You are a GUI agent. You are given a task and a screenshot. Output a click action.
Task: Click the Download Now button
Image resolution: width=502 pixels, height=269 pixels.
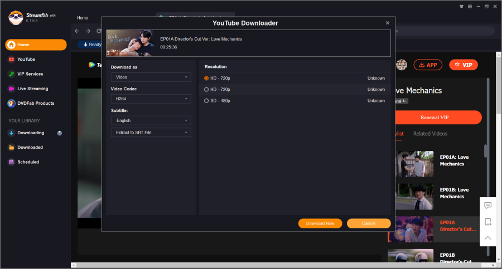point(320,223)
